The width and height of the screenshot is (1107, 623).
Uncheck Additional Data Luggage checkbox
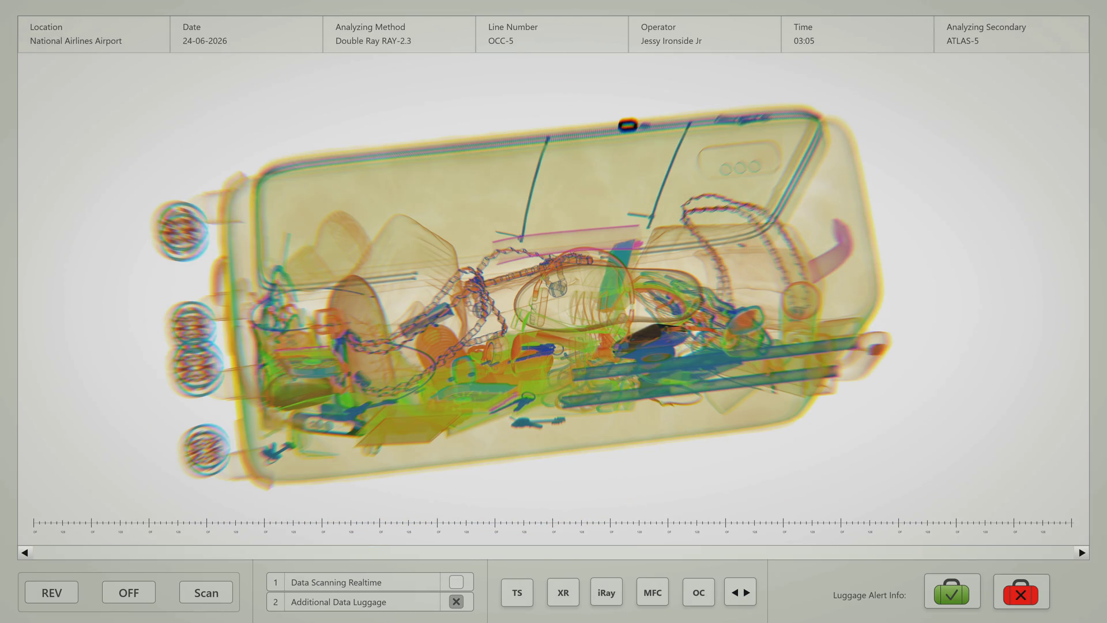pyautogui.click(x=456, y=602)
